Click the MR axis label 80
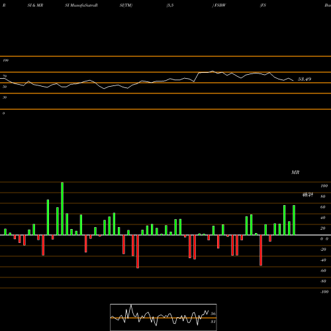This screenshot has height=331, width=331. (323, 197)
